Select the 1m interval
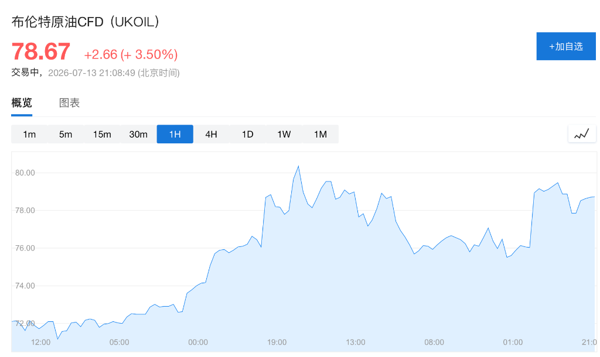This screenshot has width=600, height=357. point(29,134)
